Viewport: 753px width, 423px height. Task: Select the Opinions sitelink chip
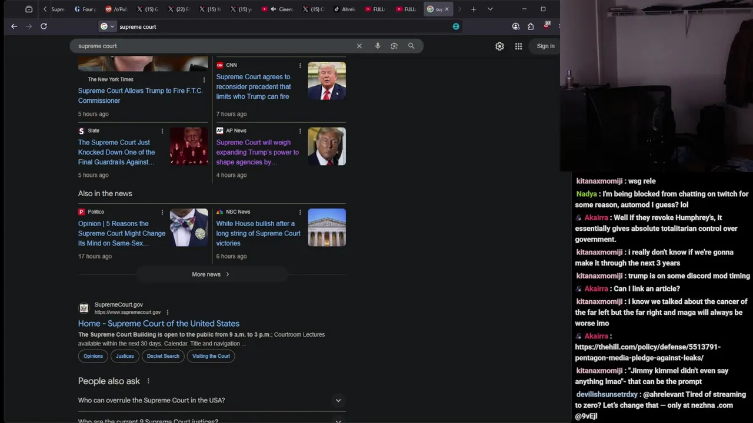click(93, 356)
